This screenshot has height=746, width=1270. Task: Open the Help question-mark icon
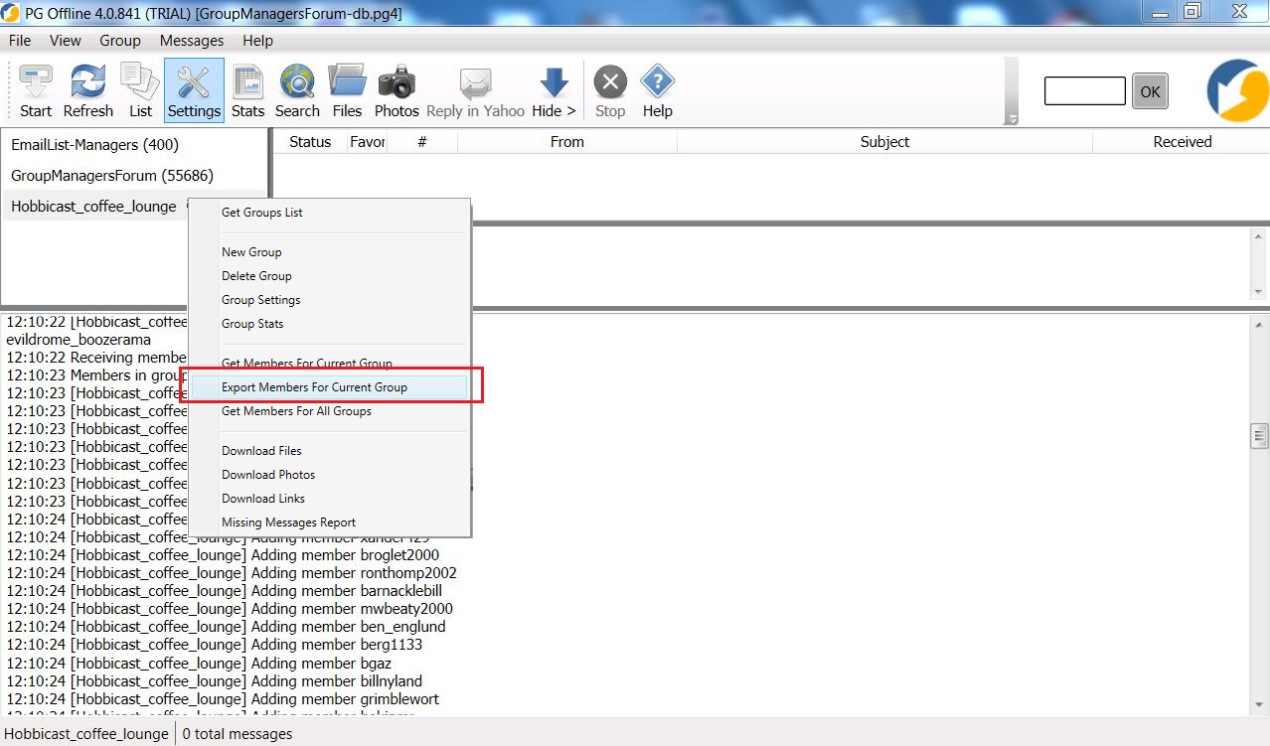[x=658, y=90]
